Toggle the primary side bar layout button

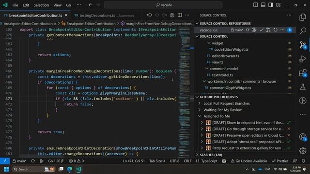(255, 5)
